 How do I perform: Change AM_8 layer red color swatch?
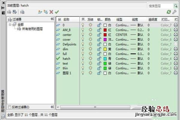coord(105,30)
